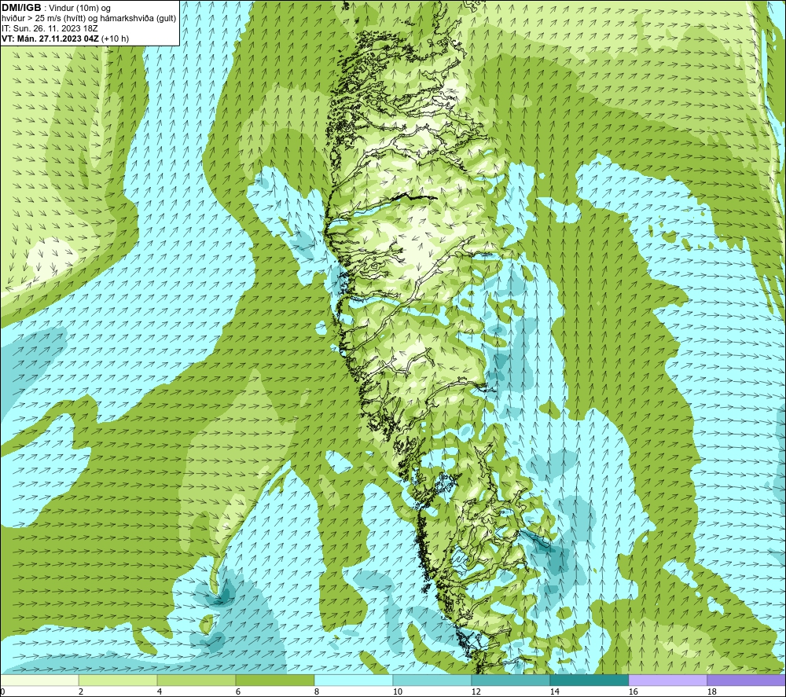This screenshot has height=697, width=786.
Task: Select the 6–8 m/s dark green legend swatch
Action: (274, 680)
